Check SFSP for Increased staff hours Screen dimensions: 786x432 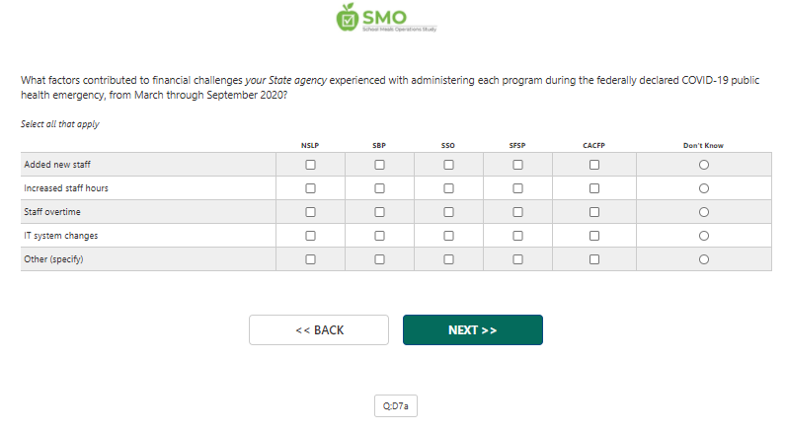point(517,188)
